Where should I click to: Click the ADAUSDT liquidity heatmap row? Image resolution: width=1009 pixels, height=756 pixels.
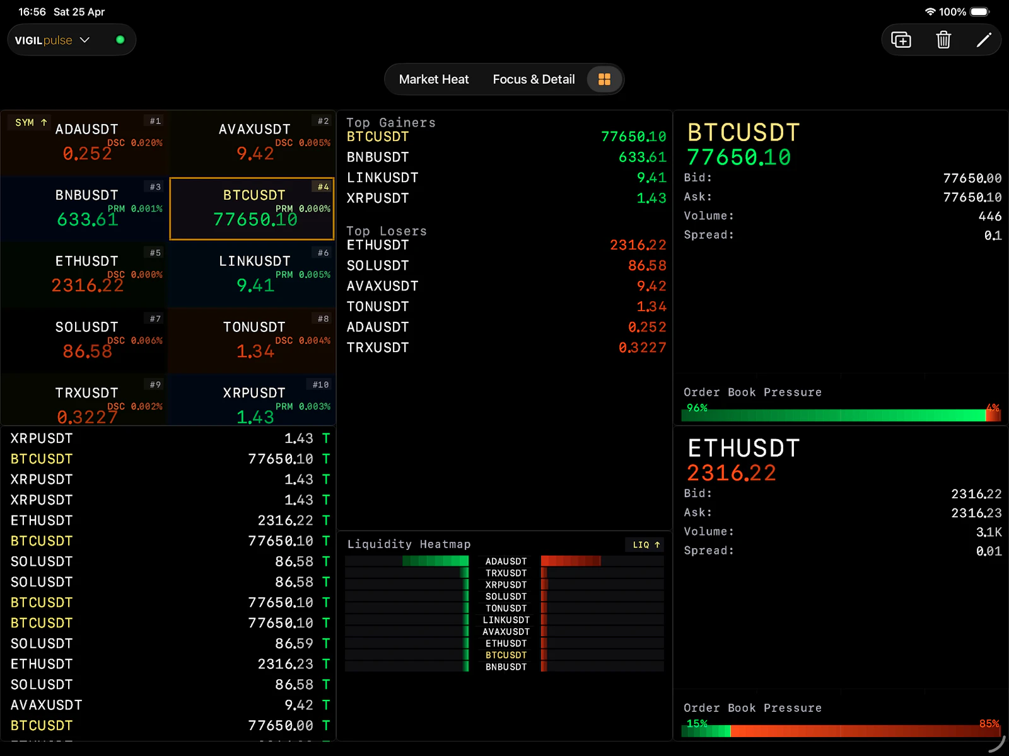[x=504, y=561]
